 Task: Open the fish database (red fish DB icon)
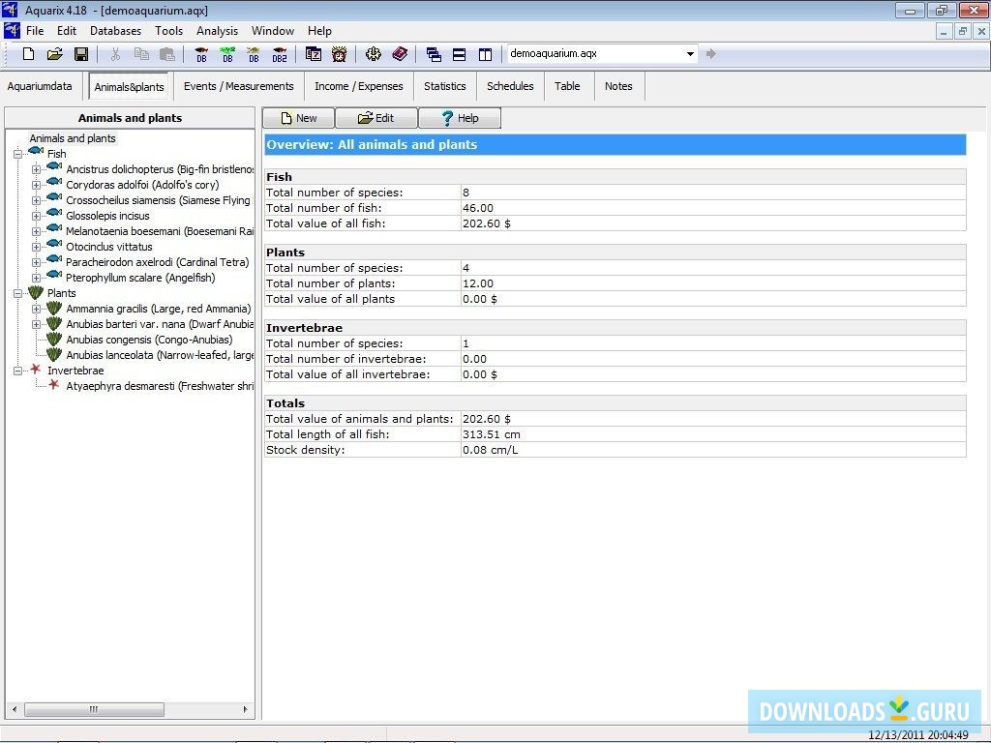[201, 54]
